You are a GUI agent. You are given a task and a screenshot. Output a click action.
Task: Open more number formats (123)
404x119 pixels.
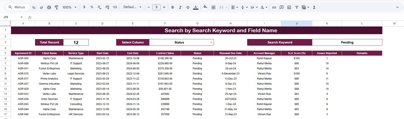[115, 7]
